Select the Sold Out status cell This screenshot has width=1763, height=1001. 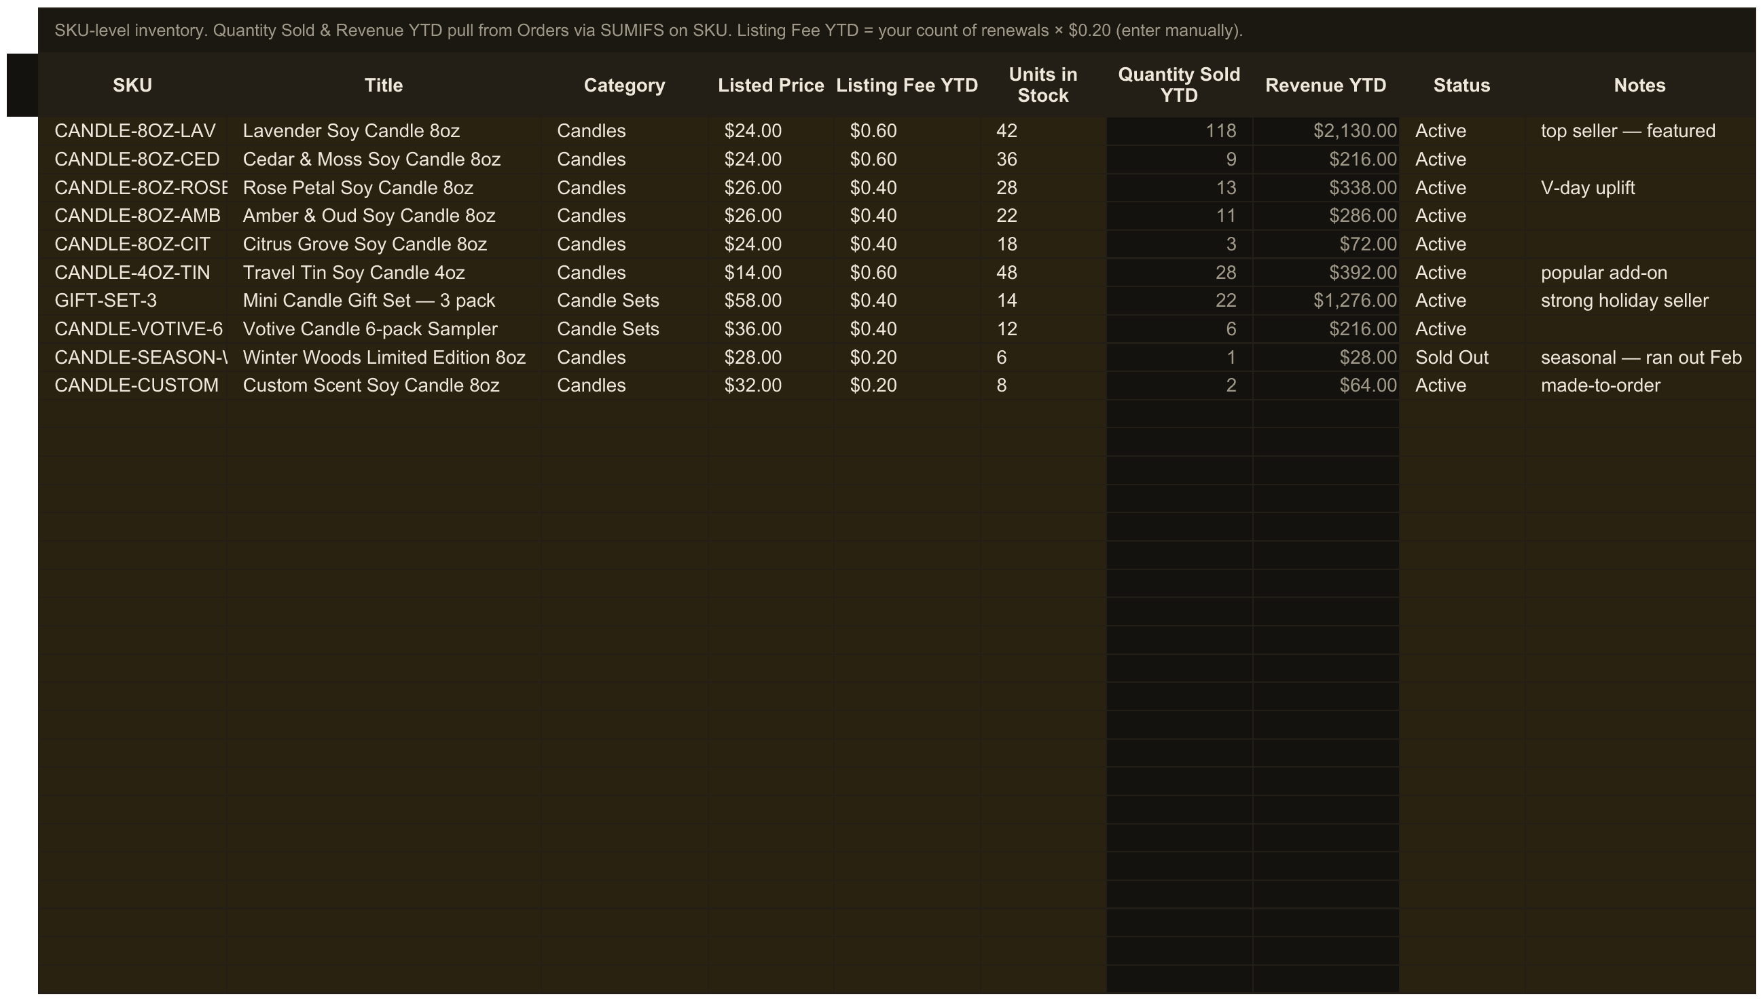(1461, 358)
